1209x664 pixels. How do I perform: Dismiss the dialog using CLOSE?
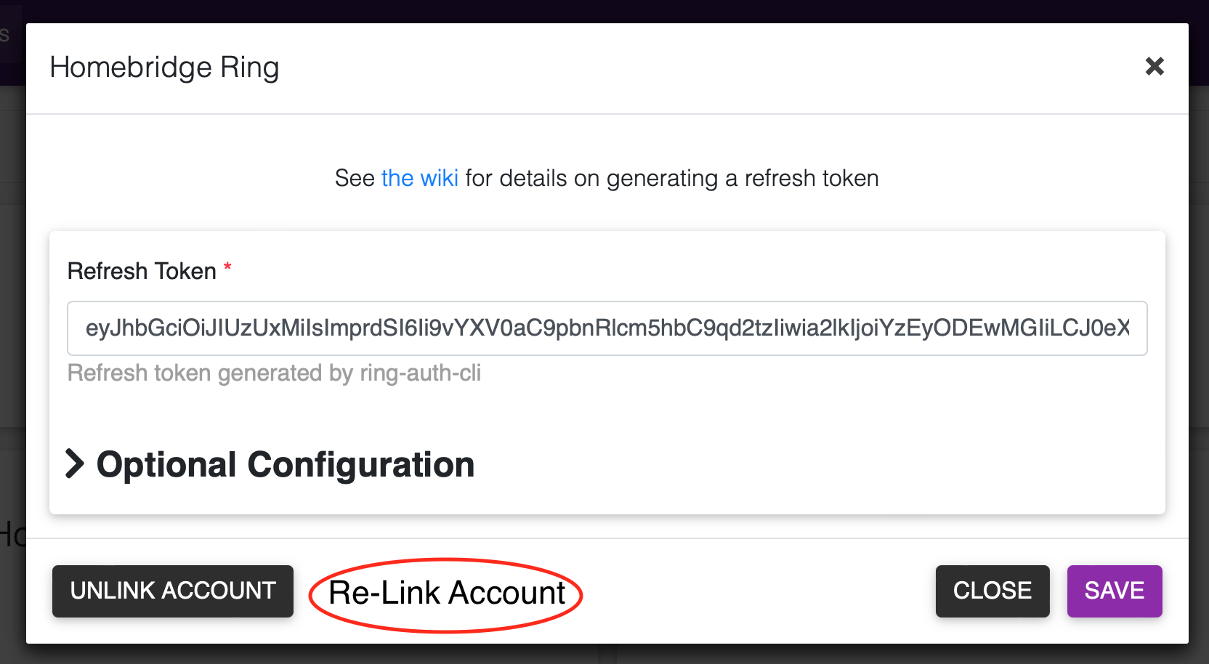992,591
